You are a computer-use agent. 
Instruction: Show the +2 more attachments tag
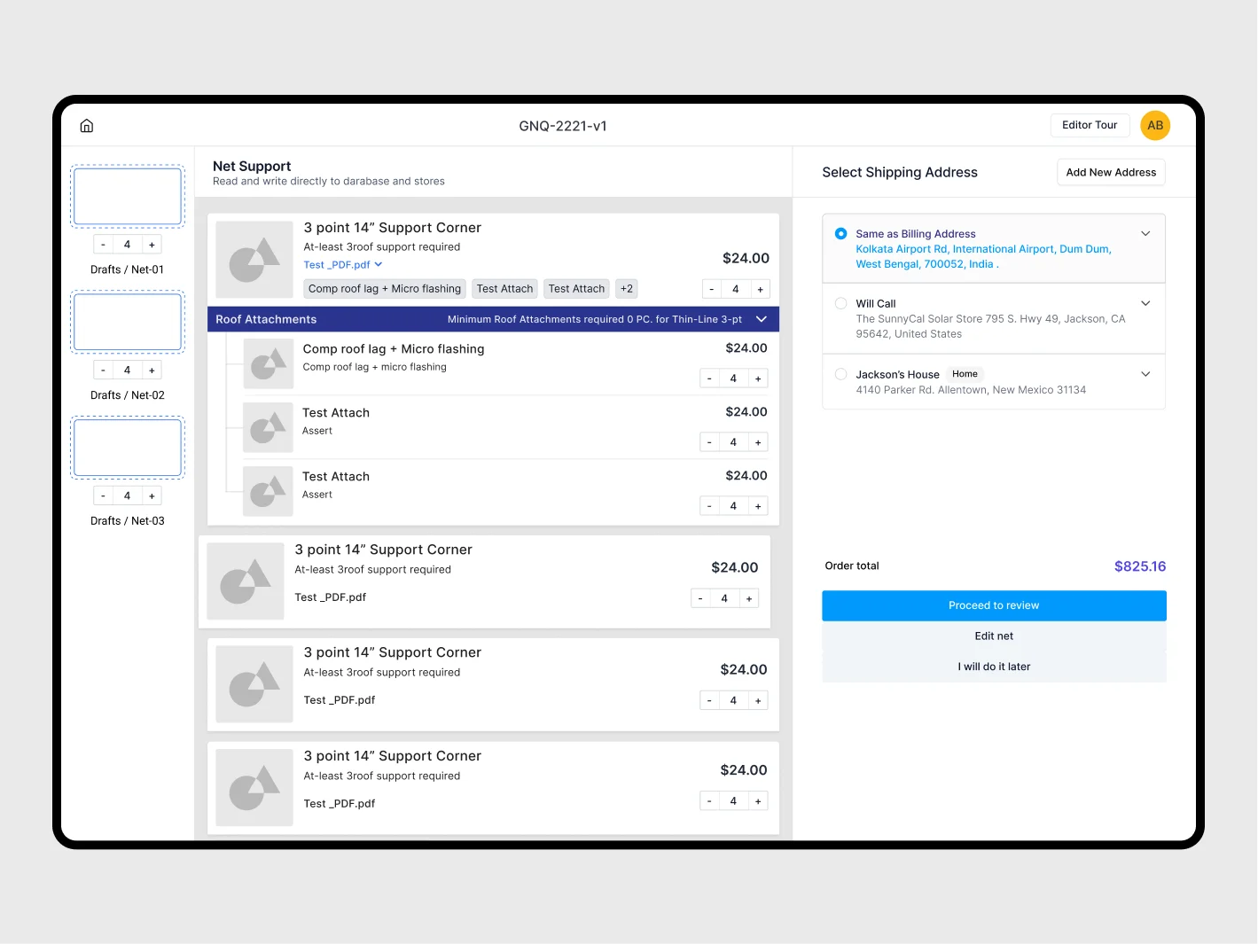coord(626,289)
